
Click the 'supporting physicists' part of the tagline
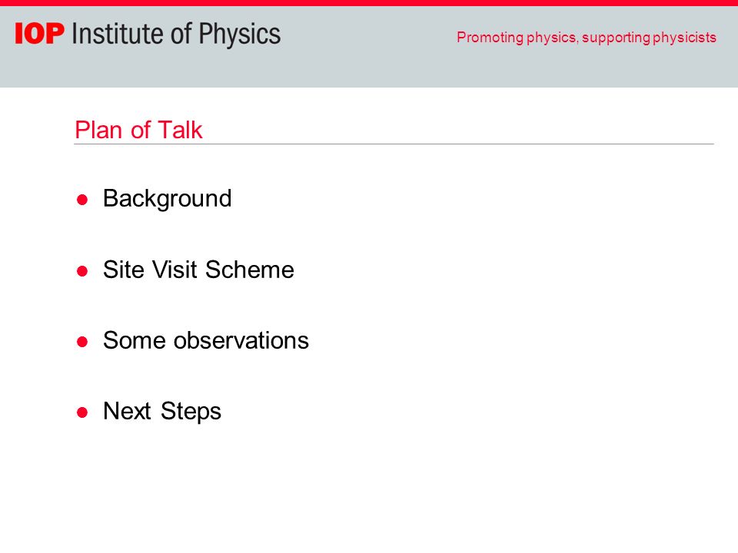click(x=649, y=38)
